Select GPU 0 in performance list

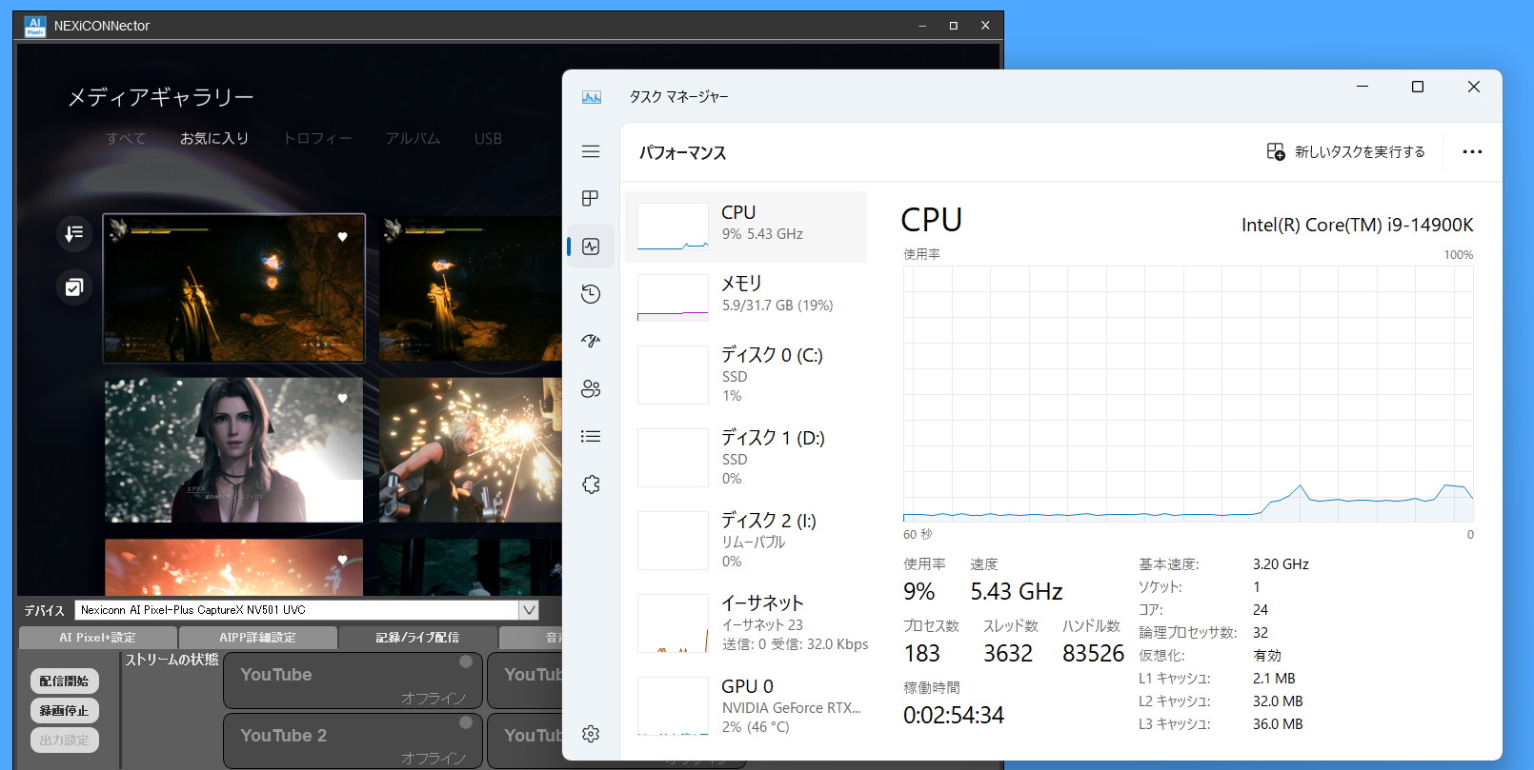click(x=746, y=705)
